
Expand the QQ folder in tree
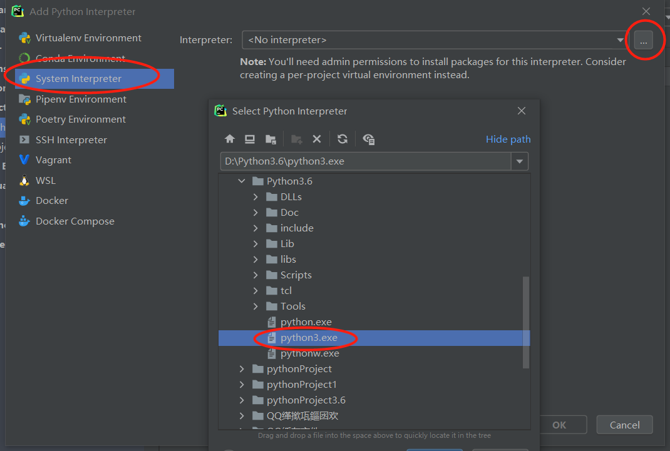coord(242,416)
